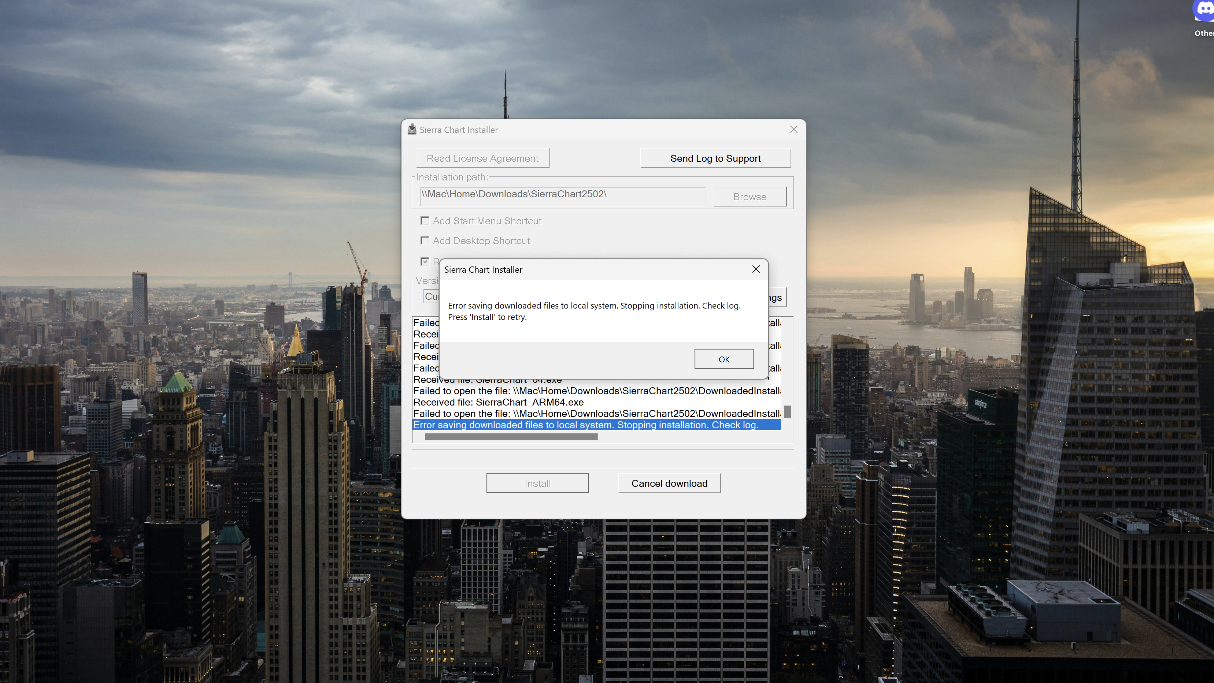Click the Installation path text field
Screen dimensions: 1214x683
click(562, 194)
